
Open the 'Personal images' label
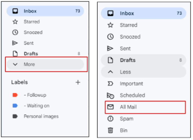point(41,116)
